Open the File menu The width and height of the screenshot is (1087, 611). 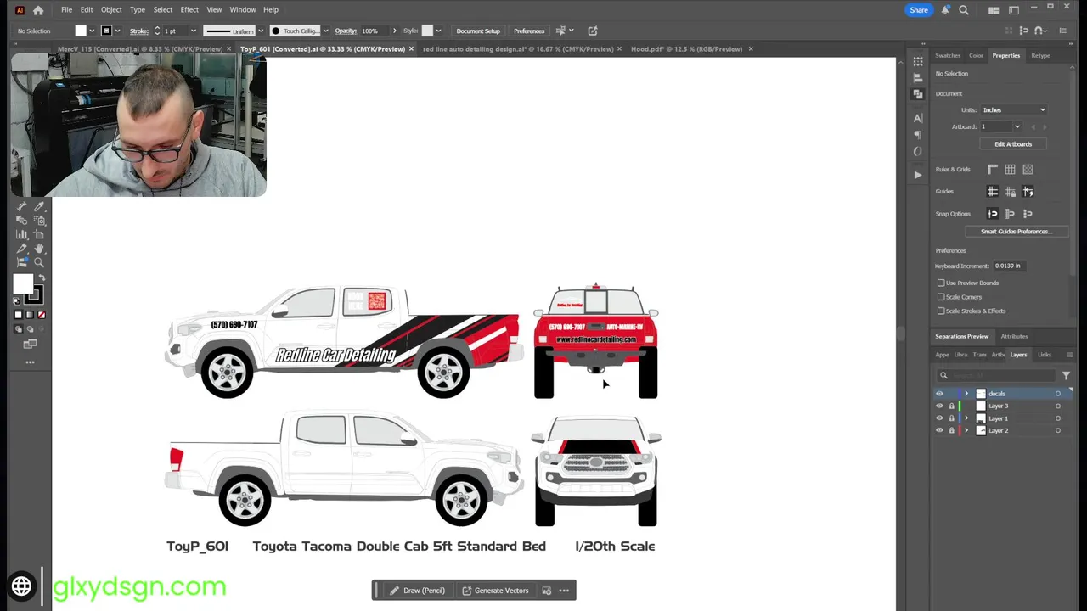click(x=66, y=10)
